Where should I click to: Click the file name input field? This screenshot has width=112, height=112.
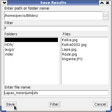[x=56, y=93]
